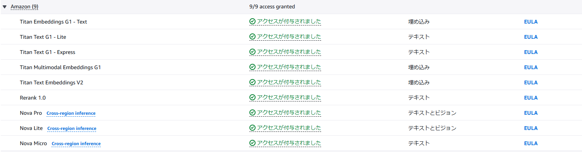
Task: Open EULA for Nova Lite
Action: (x=531, y=128)
